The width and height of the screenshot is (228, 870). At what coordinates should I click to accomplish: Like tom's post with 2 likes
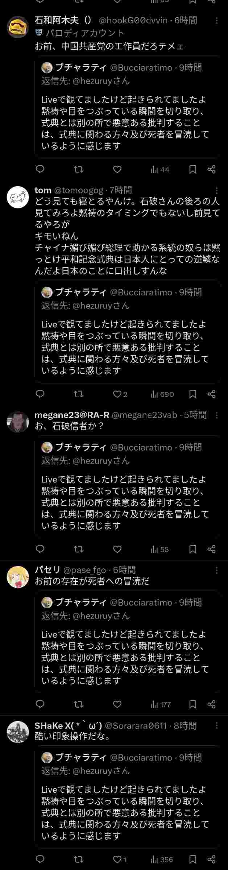[120, 394]
